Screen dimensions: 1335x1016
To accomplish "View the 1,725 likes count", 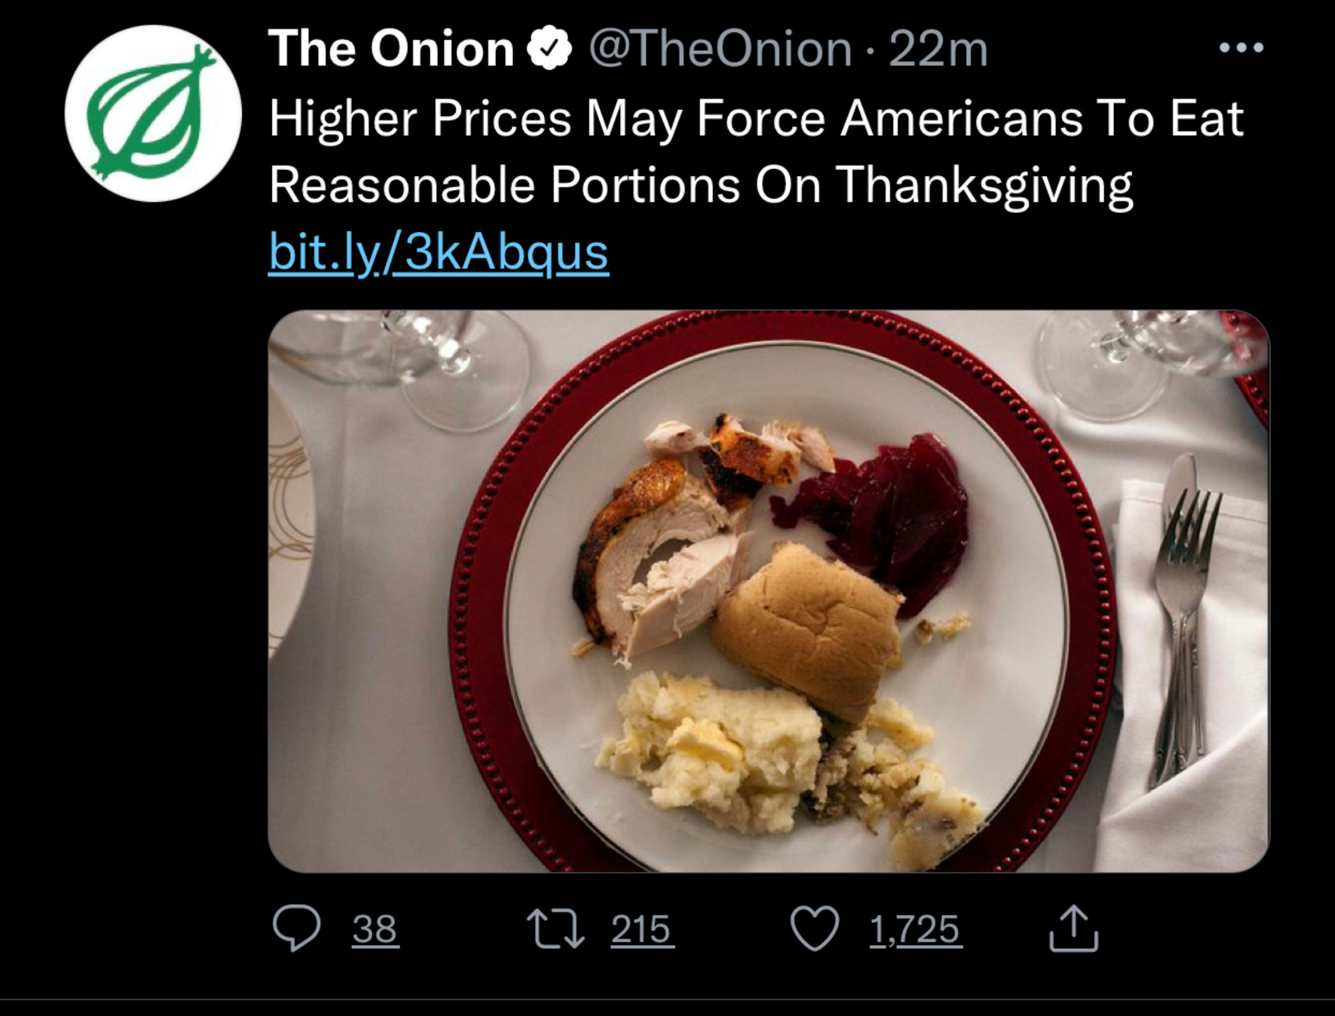I will [x=915, y=929].
